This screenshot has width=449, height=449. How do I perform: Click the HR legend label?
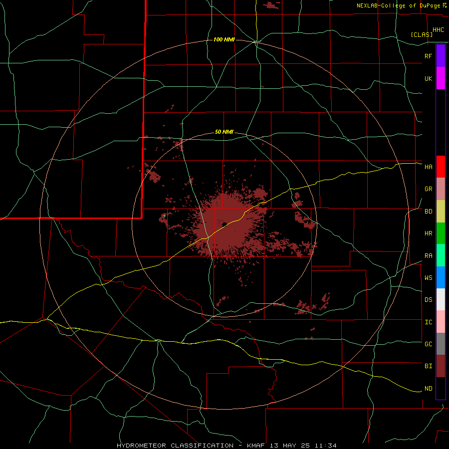click(428, 233)
